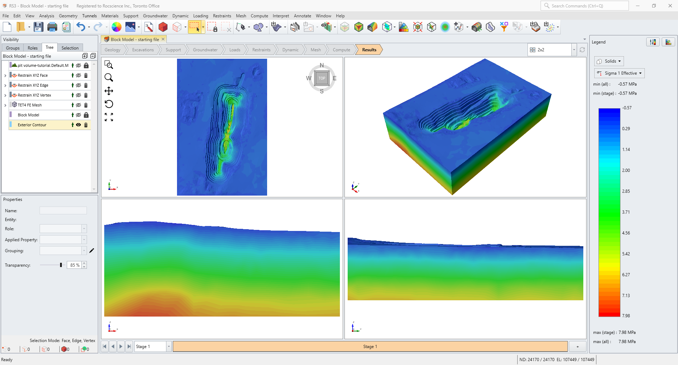The image size is (678, 365).
Task: Click the yellow funnel filter icon
Action: (504, 27)
